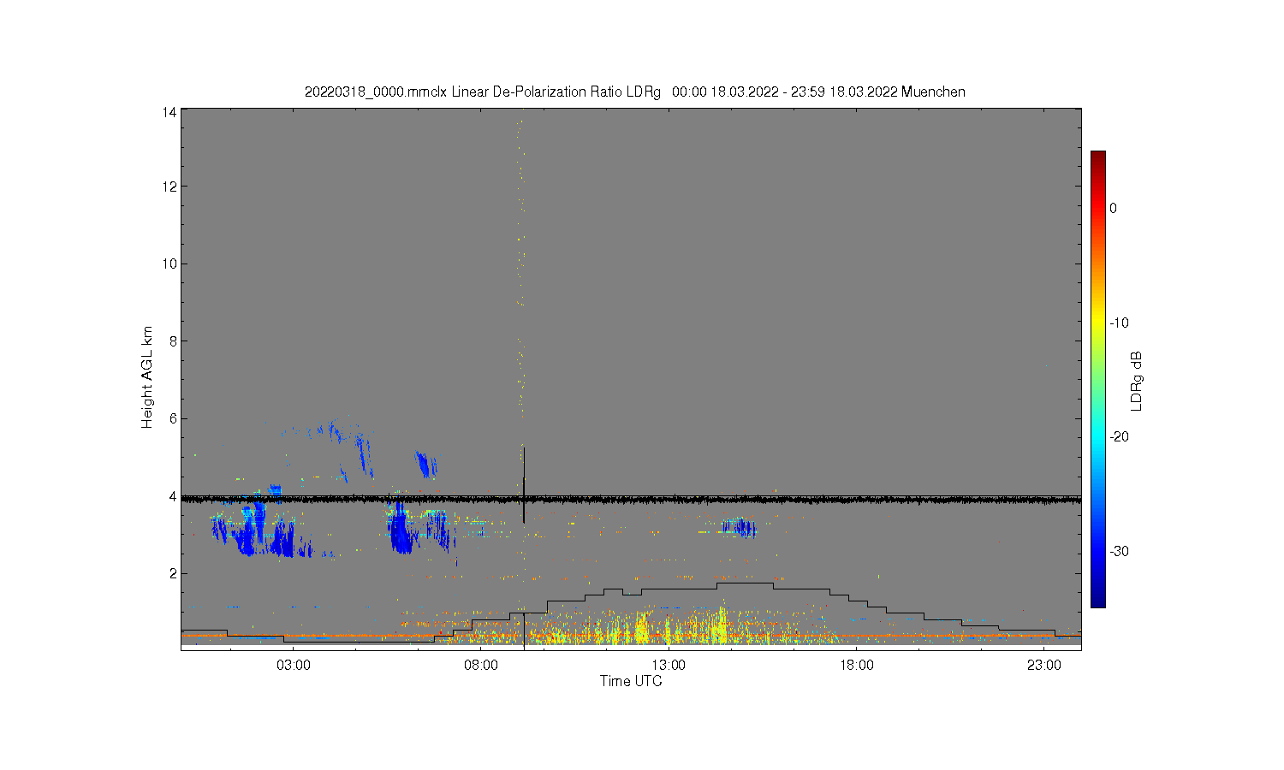Click the 14 km height tick label
Image resolution: width=1284 pixels, height=770 pixels.
[x=169, y=112]
